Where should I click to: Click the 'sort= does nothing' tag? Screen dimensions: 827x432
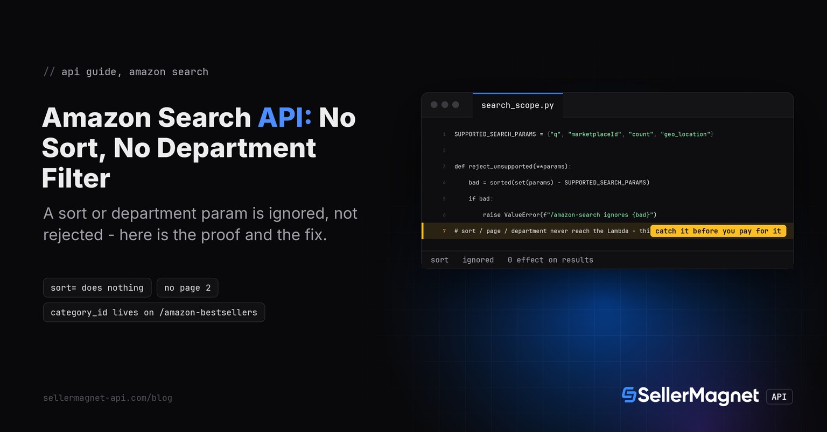point(97,288)
